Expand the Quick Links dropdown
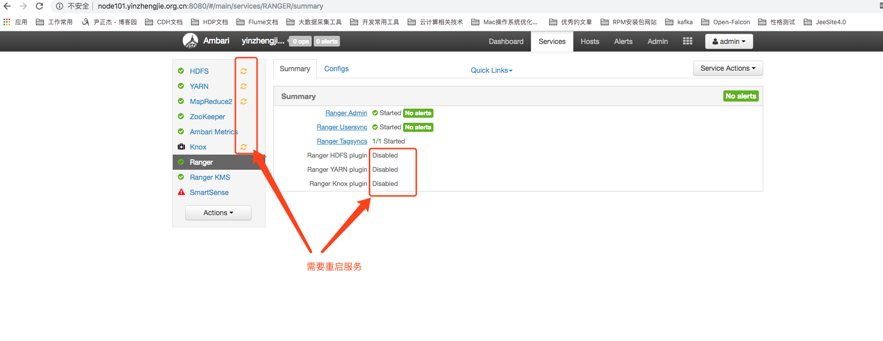 click(x=492, y=70)
